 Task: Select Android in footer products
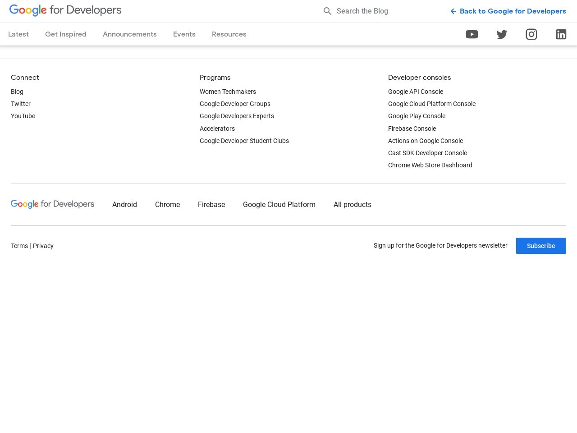124,204
